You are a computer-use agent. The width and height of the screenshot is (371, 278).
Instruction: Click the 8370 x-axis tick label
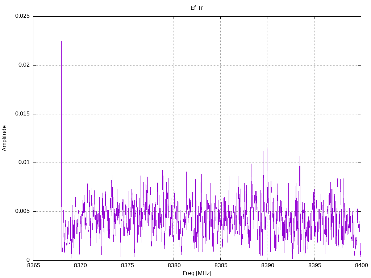(x=80, y=265)
